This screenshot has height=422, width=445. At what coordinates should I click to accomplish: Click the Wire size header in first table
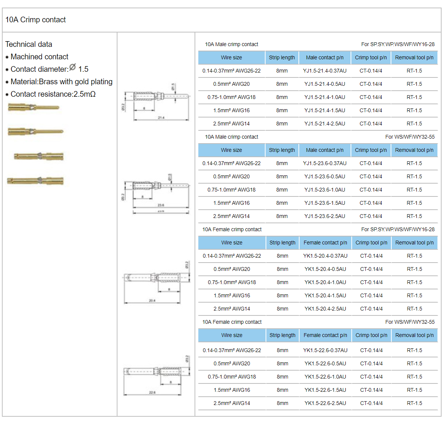tap(232, 57)
